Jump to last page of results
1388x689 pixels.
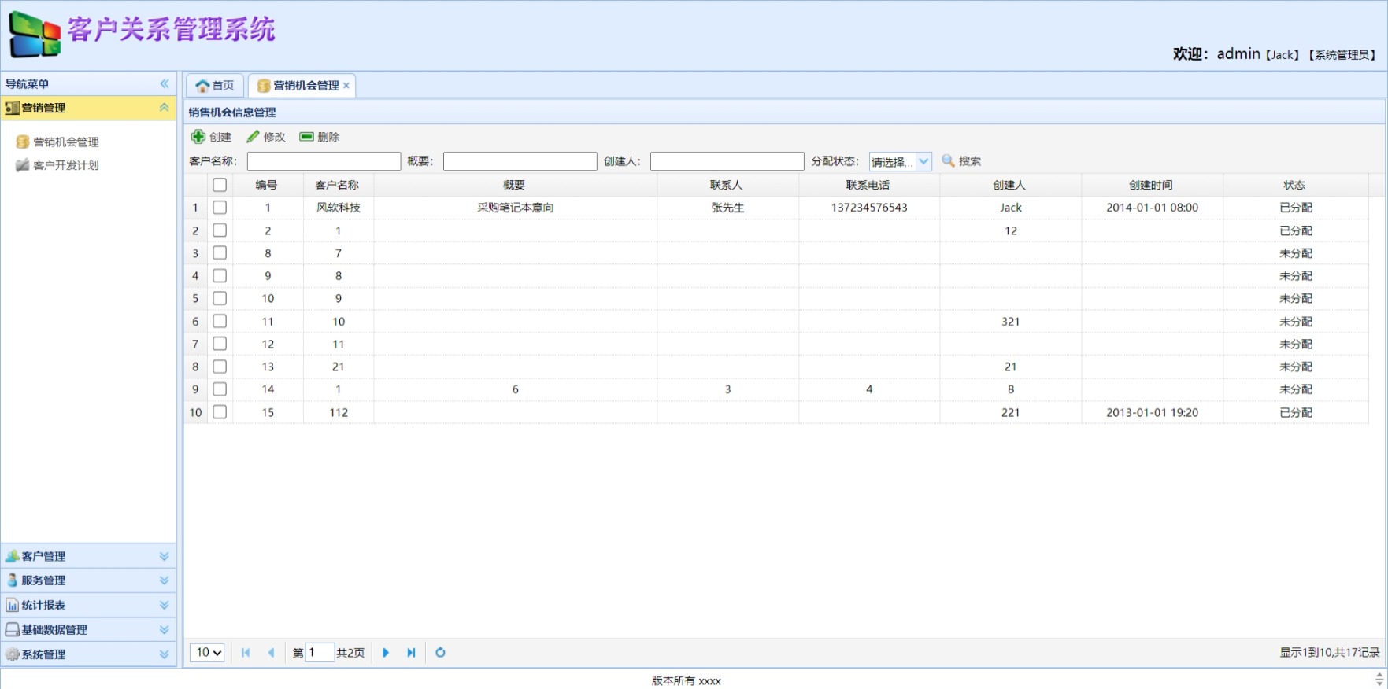411,653
